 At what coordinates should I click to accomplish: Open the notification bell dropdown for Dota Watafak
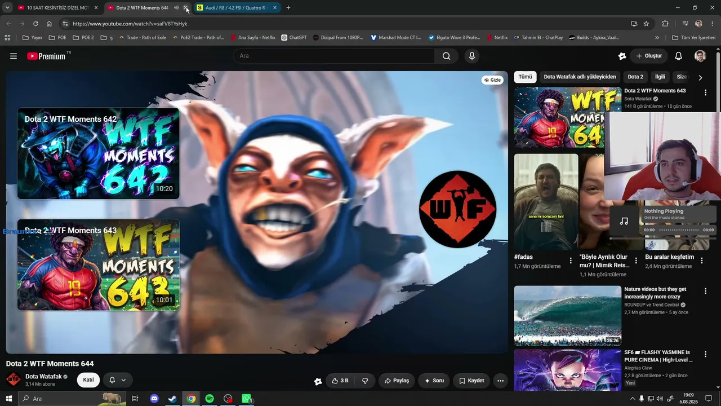pos(118,380)
